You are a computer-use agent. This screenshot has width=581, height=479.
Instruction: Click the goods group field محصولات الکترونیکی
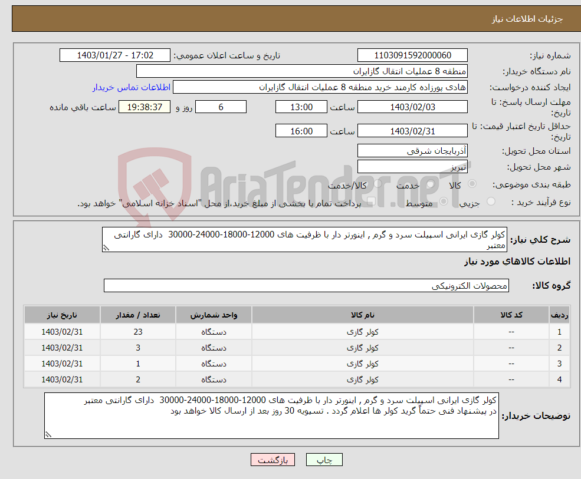tap(307, 285)
